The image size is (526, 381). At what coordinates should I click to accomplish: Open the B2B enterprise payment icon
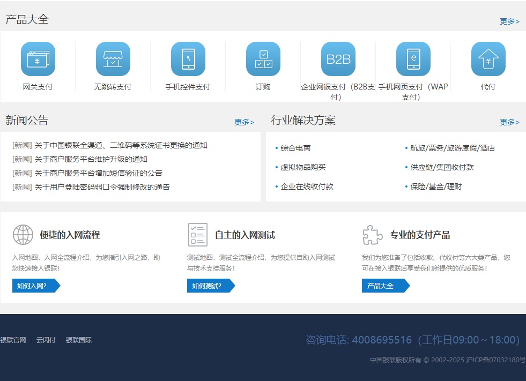[x=338, y=59]
